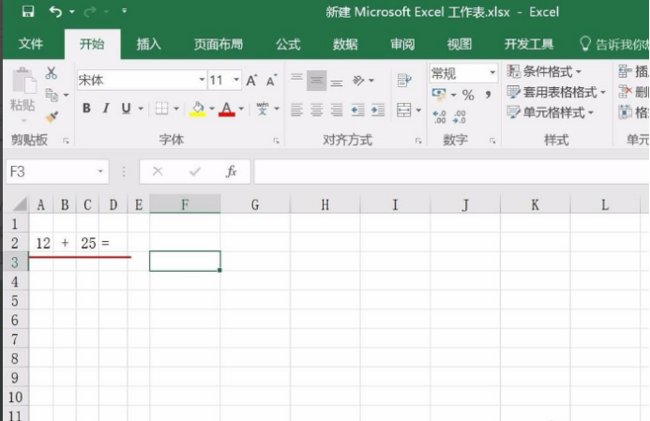Toggle bold formatting
The height and width of the screenshot is (421, 650).
tap(86, 109)
